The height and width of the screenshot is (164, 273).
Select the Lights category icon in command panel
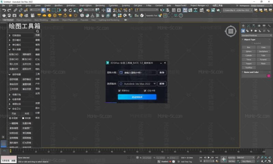coord(252,31)
